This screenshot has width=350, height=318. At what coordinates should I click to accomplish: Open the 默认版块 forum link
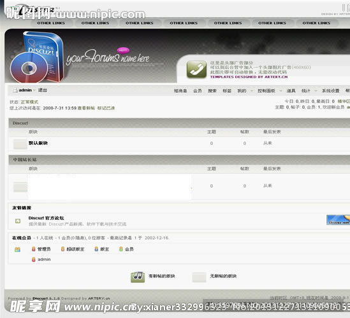(38, 143)
